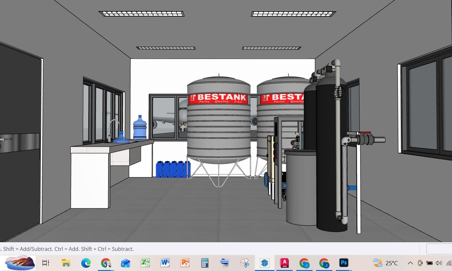
Task: Select the blue water gallon on counter
Action: [x=140, y=127]
